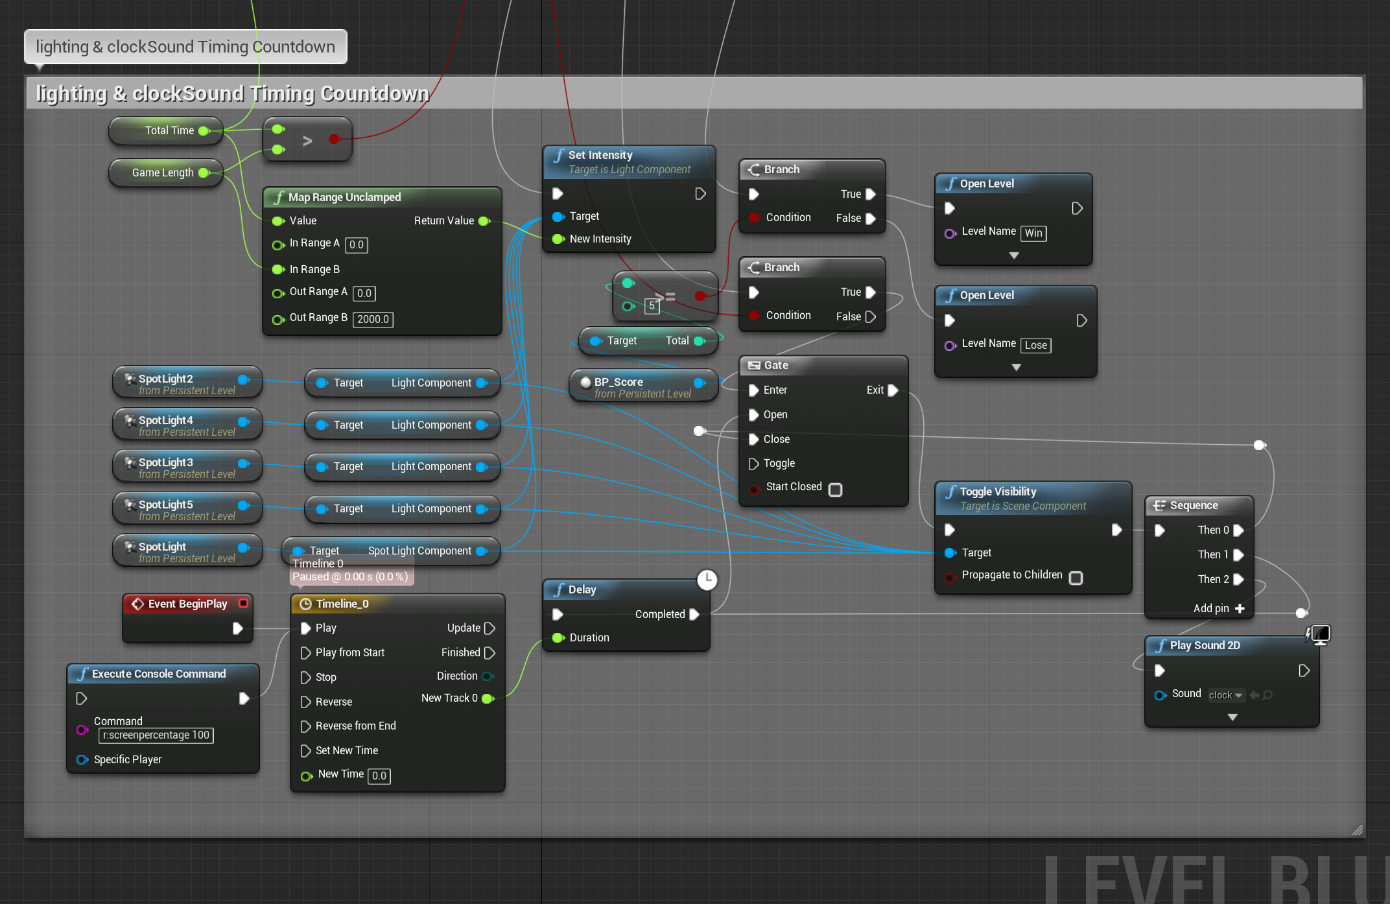The image size is (1390, 904).
Task: Click the Add pin plus on Sequence
Action: [x=1240, y=608]
